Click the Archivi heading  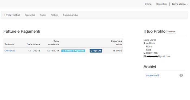[150, 67]
